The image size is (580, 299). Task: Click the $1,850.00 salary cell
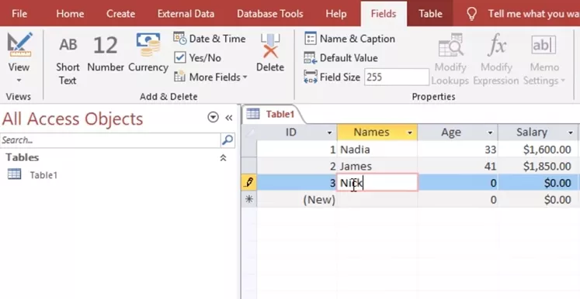pos(538,166)
